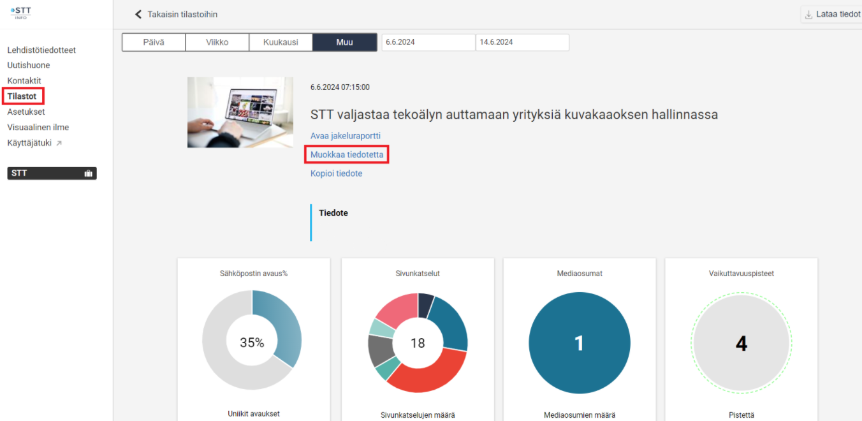
Task: Click the dark gray segment of Sivunkatselut chart
Action: point(380,350)
